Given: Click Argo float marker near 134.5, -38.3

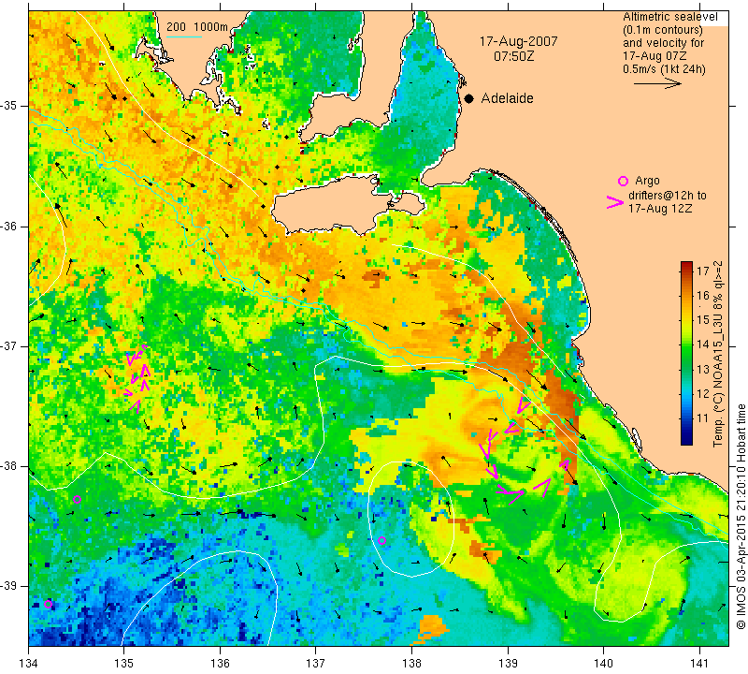Looking at the screenshot, I should click(78, 500).
